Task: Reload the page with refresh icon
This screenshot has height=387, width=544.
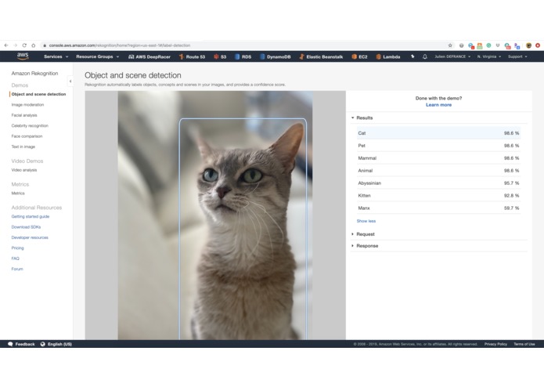Action: [24, 45]
